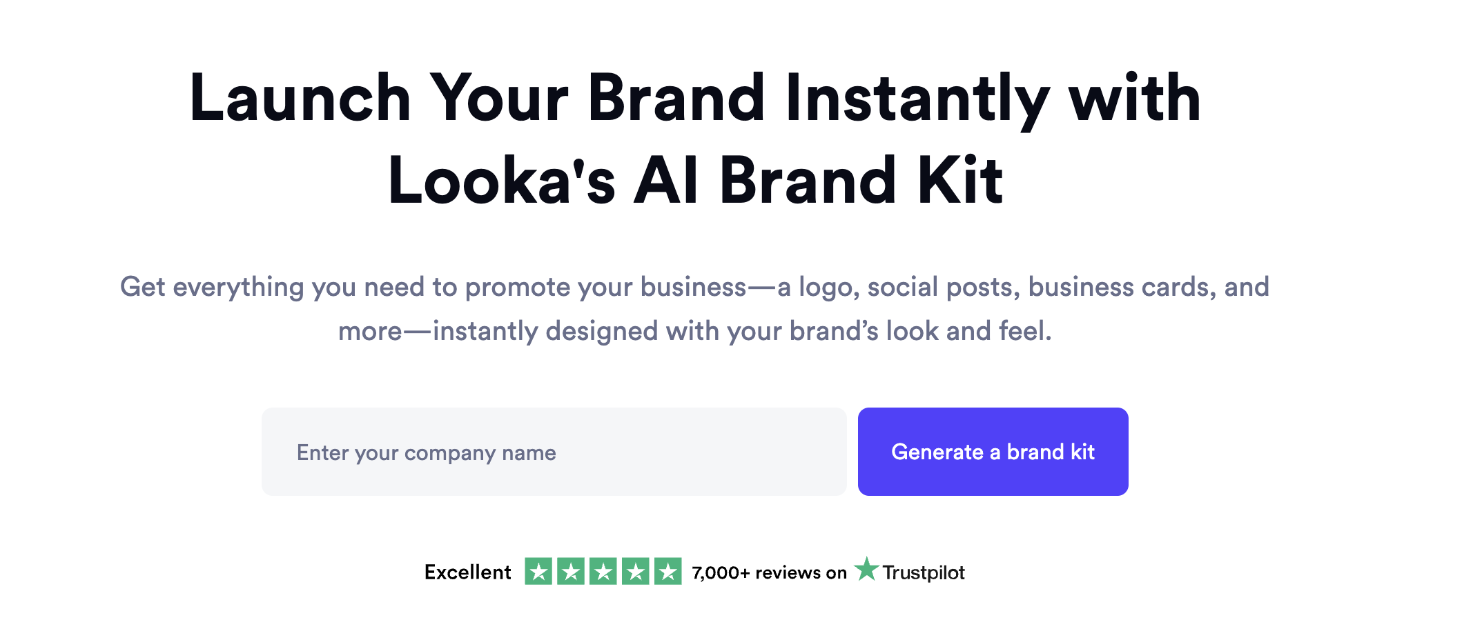This screenshot has height=631, width=1462.
Task: Click the word "Instantly" in the headline
Action: (x=917, y=99)
